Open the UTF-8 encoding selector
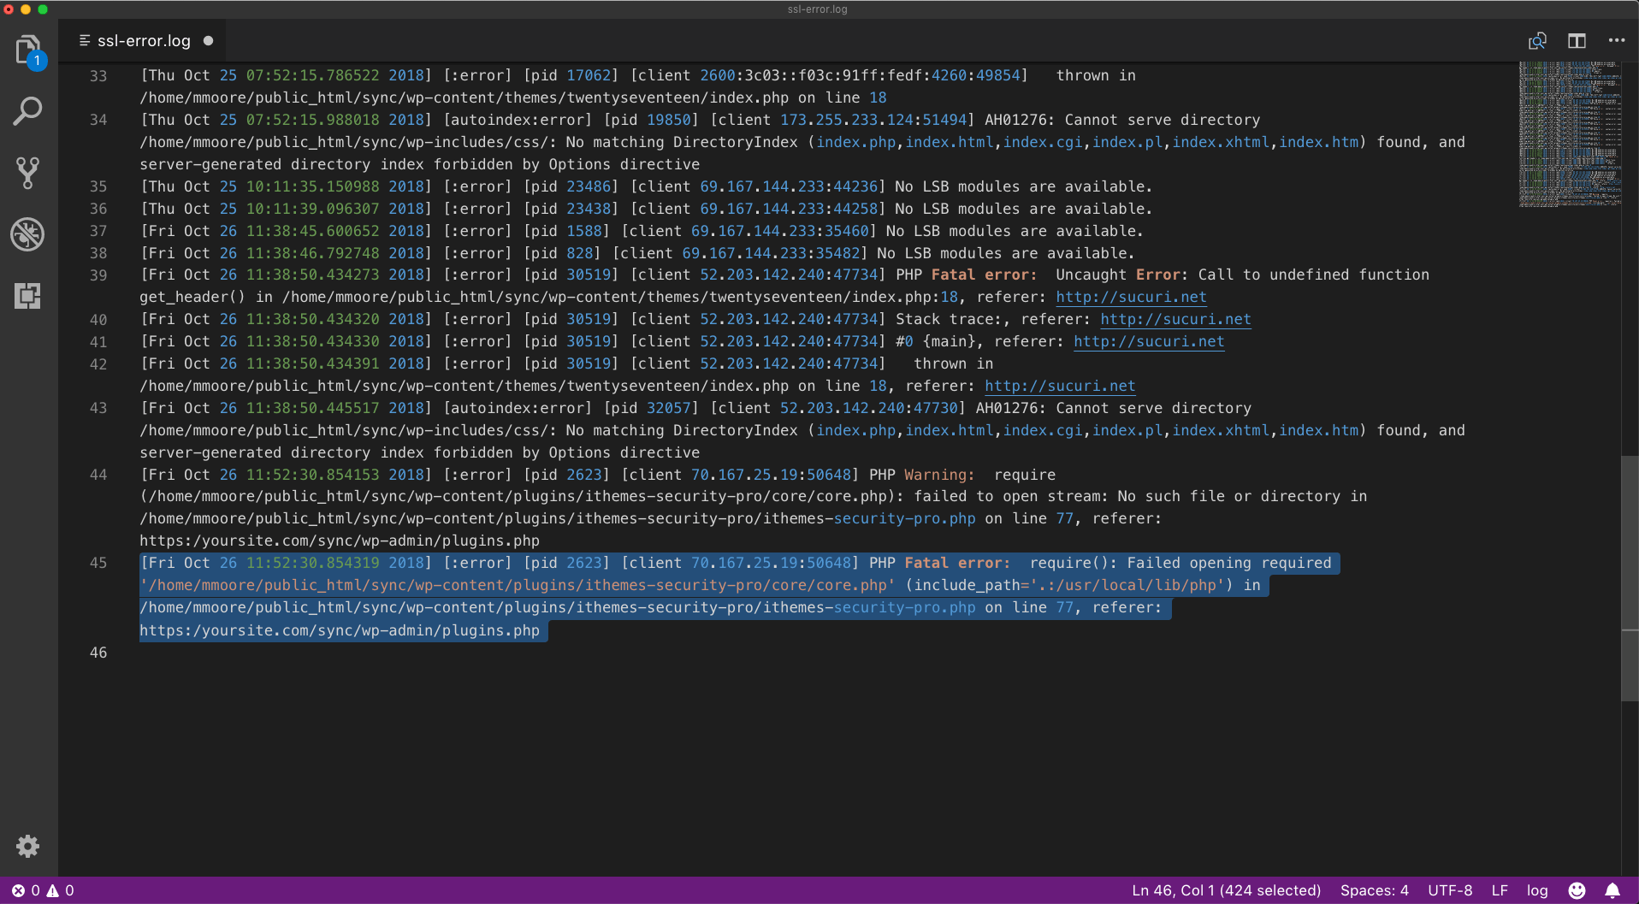The width and height of the screenshot is (1639, 904). tap(1449, 890)
